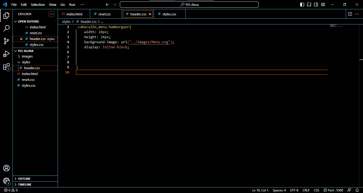This screenshot has width=363, height=193.
Task: Open the Search view icon
Action: pyautogui.click(x=6, y=28)
